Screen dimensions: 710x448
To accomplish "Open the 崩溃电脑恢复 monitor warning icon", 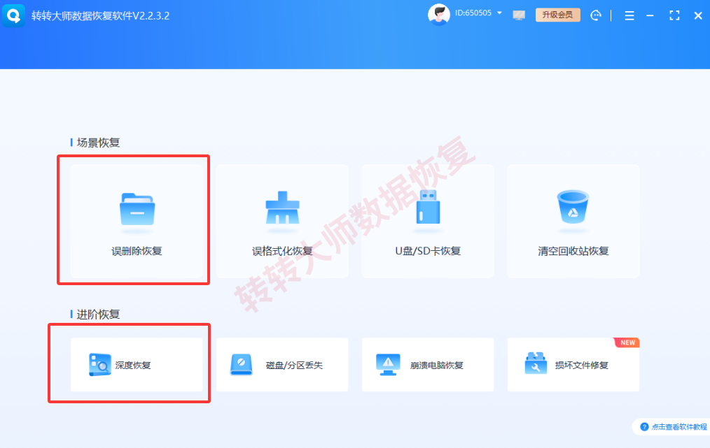I will 388,364.
